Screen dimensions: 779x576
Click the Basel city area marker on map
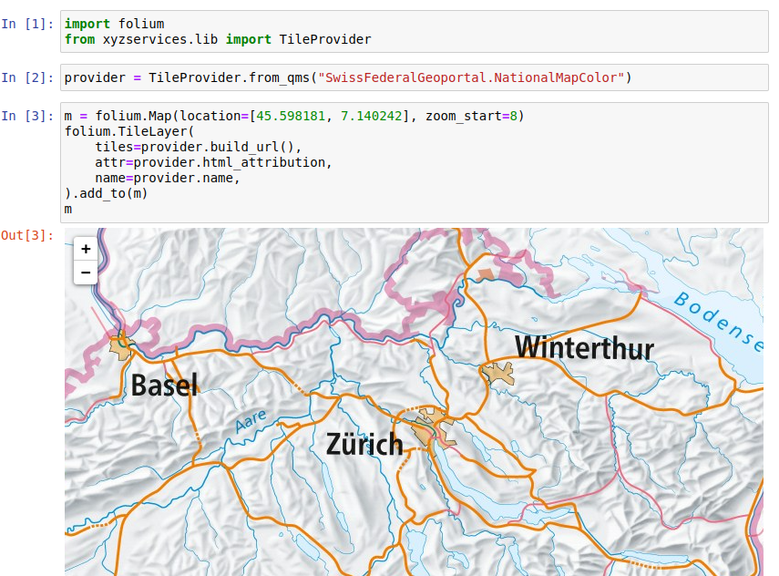pyautogui.click(x=121, y=347)
